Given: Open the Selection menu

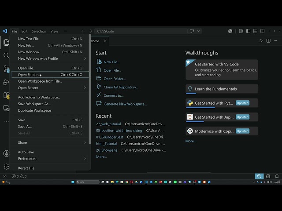Looking at the screenshot, I should [39, 31].
